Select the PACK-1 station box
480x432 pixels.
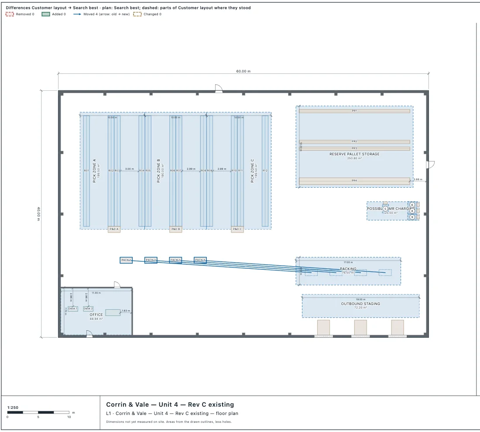[x=126, y=260]
